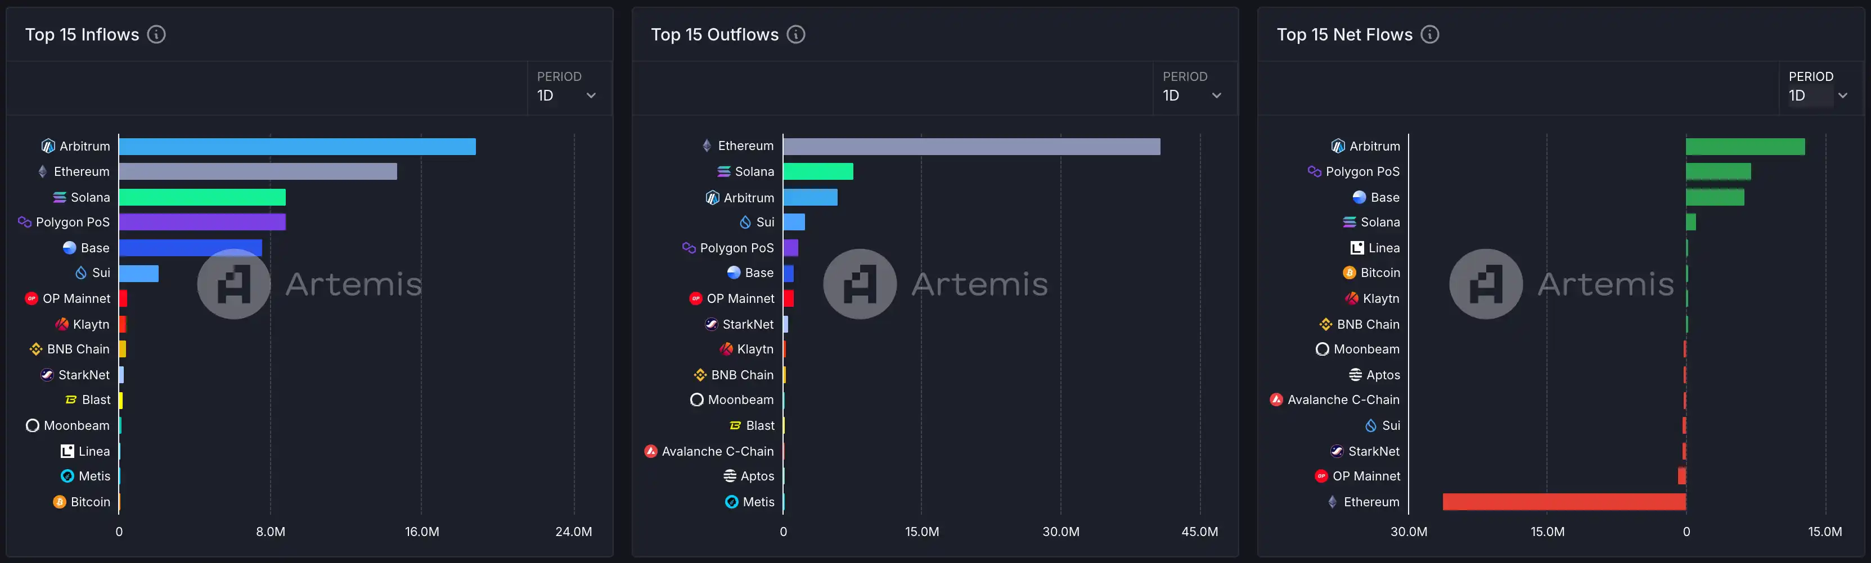The width and height of the screenshot is (1871, 563).
Task: Click the Polygon PoS logo in Net Flows
Action: (1314, 171)
